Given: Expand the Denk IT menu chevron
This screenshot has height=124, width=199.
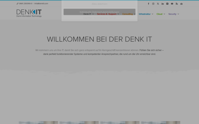Looking at the screenshot, I should pyautogui.click(x=93, y=14).
